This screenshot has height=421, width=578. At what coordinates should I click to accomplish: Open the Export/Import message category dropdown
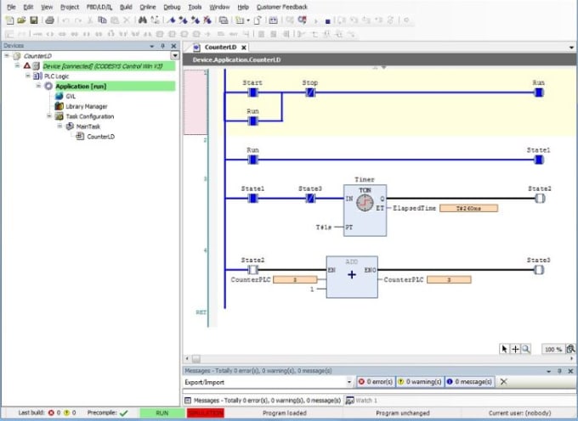349,382
